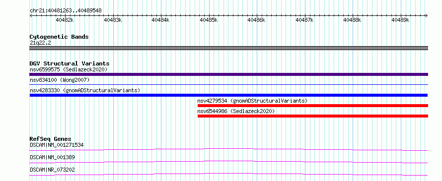Click the red nsv4279534 variant bar
442x181 pixels.
tap(313, 106)
